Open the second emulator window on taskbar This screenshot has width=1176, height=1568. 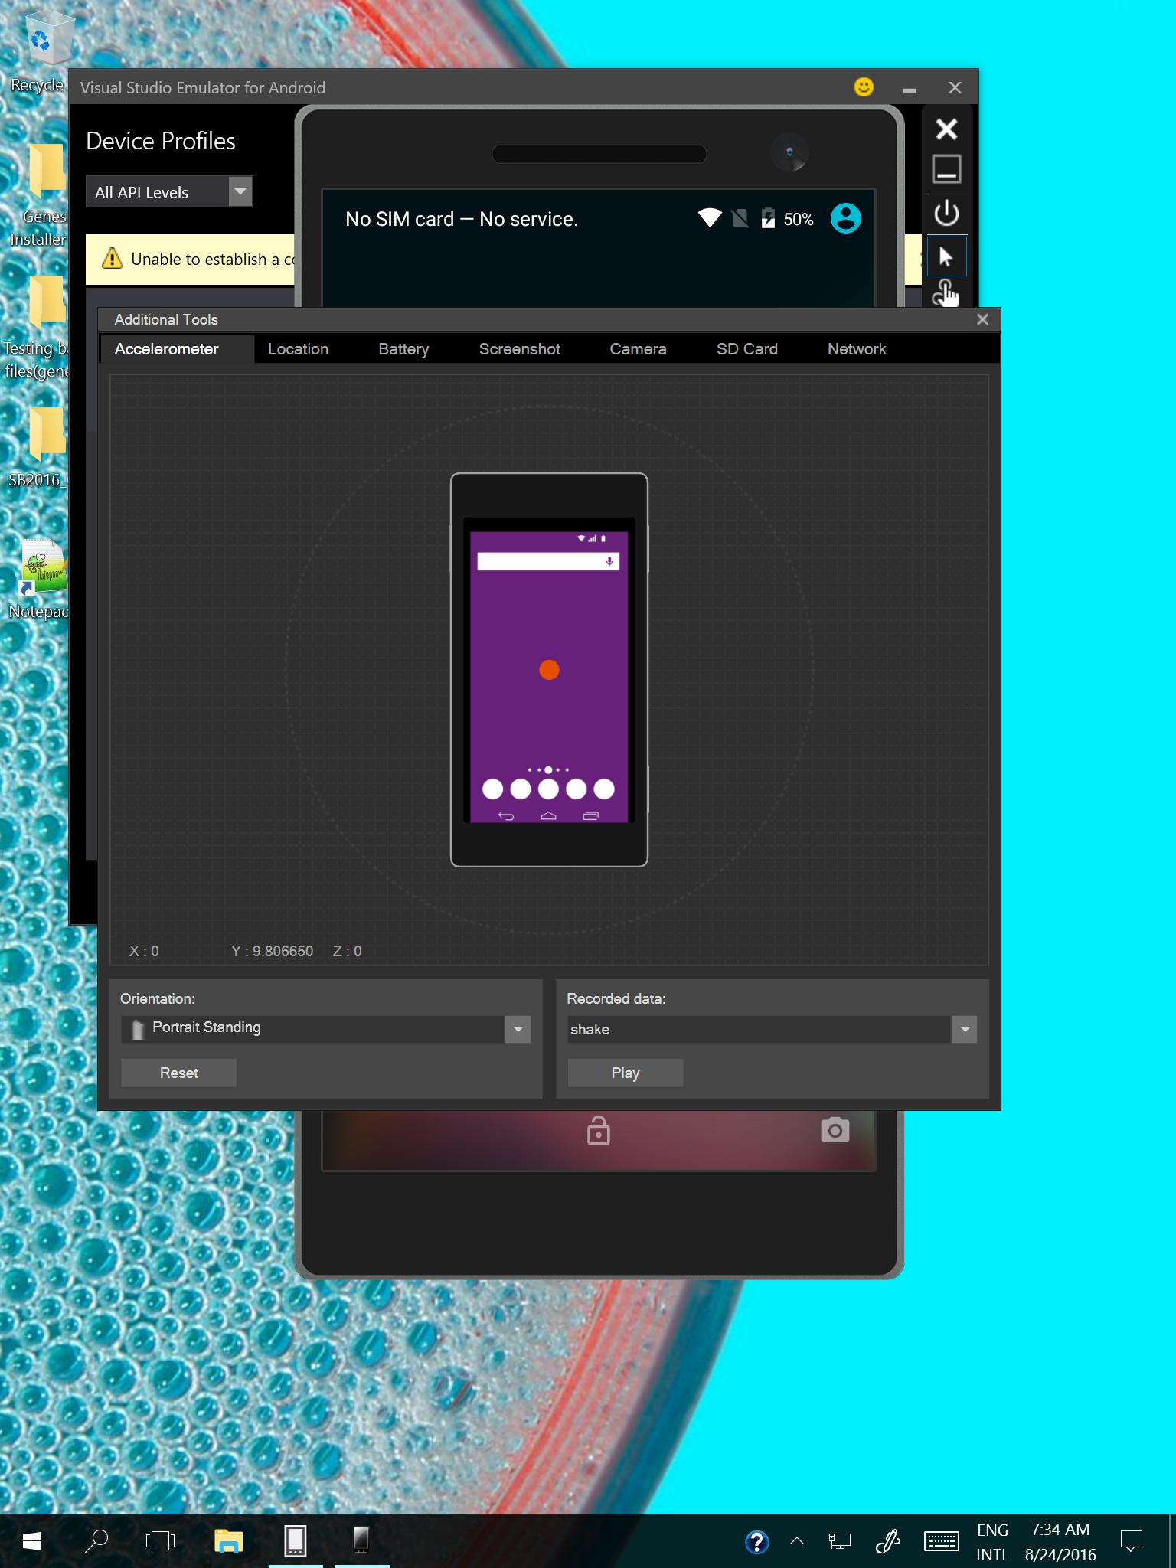point(361,1540)
